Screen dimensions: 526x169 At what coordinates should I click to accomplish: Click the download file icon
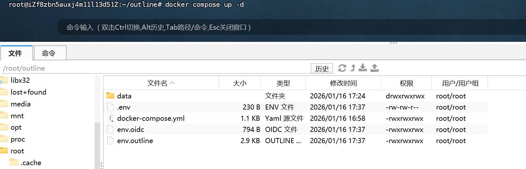pyautogui.click(x=363, y=68)
